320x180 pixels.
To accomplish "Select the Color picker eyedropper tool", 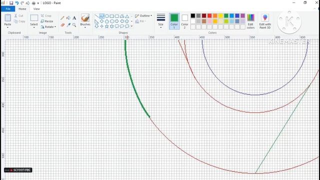I will [68, 25].
